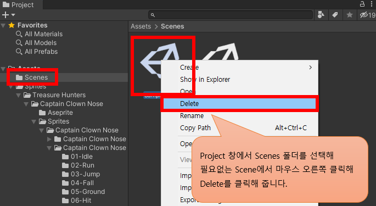The width and height of the screenshot is (376, 206).
Task: Select All Prefabs saved search
Action: coord(41,52)
